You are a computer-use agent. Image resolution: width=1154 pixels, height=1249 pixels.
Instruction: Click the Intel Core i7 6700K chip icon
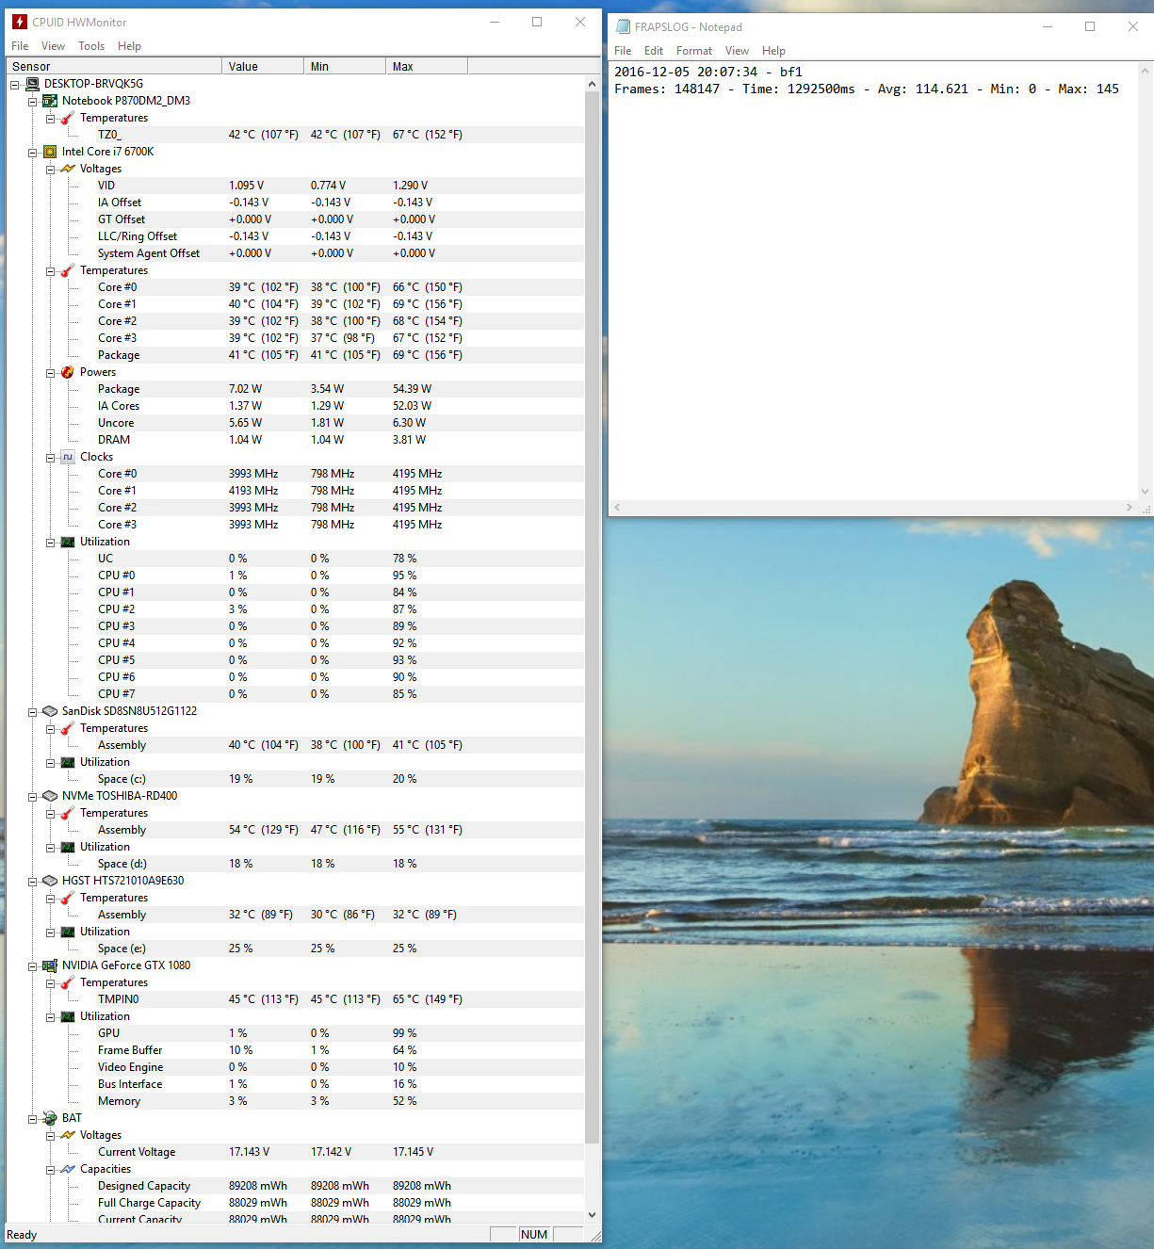click(x=50, y=152)
